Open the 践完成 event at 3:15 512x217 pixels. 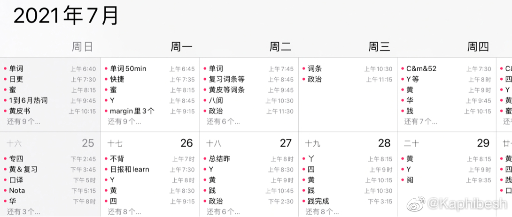(x=318, y=201)
